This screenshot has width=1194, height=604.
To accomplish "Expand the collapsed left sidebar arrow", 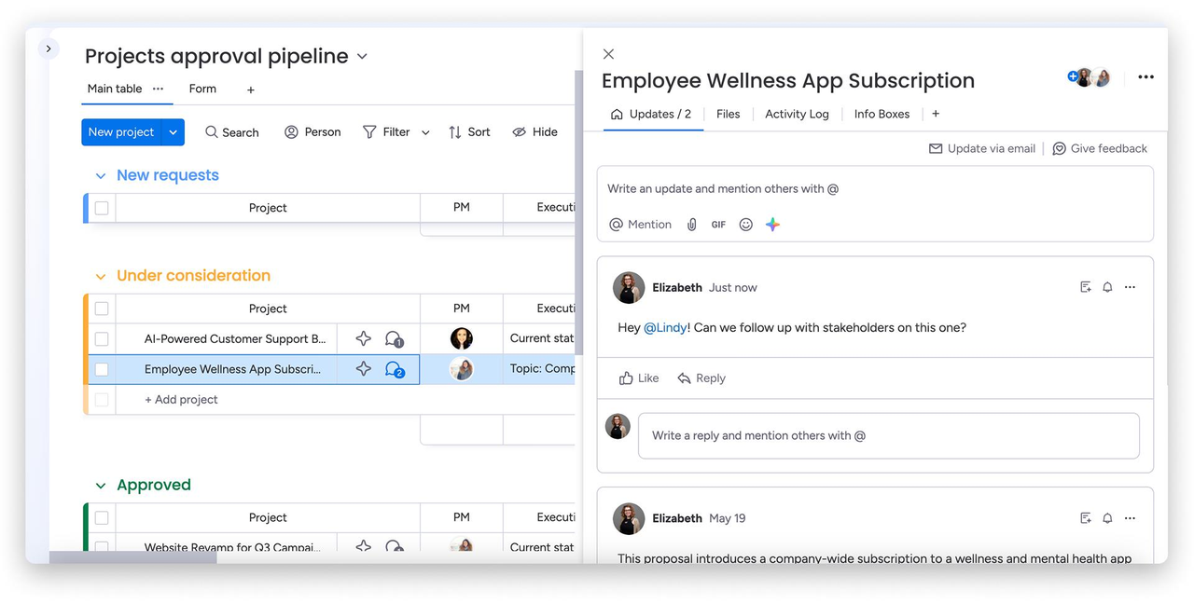I will (49, 48).
